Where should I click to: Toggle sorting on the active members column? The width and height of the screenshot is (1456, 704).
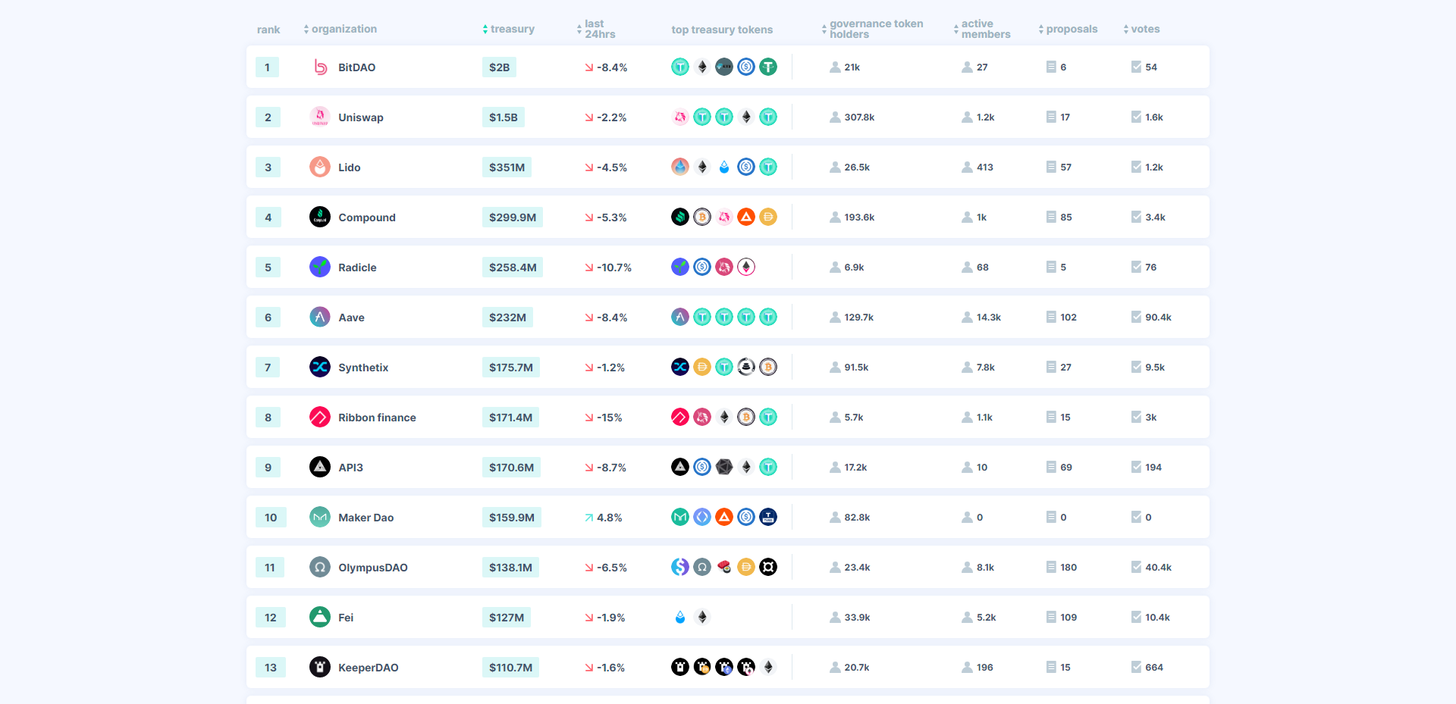(982, 29)
